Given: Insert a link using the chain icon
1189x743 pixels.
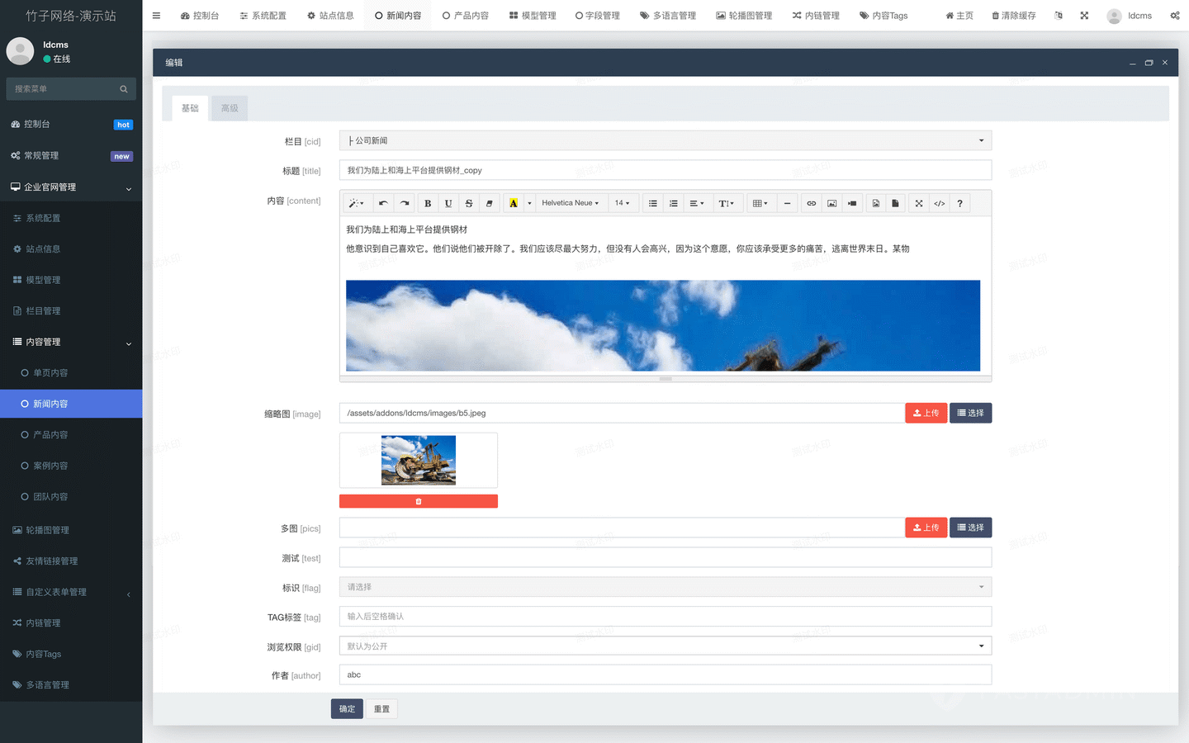Looking at the screenshot, I should pyautogui.click(x=811, y=203).
